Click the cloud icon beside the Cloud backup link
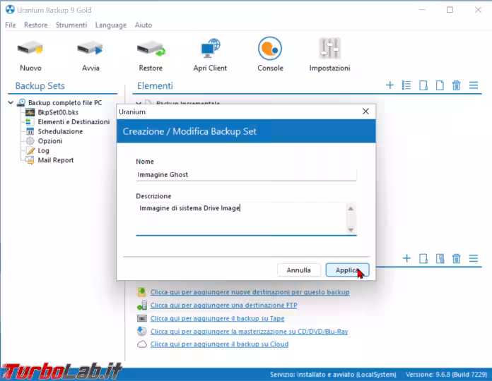This screenshot has width=492, height=381. click(142, 344)
